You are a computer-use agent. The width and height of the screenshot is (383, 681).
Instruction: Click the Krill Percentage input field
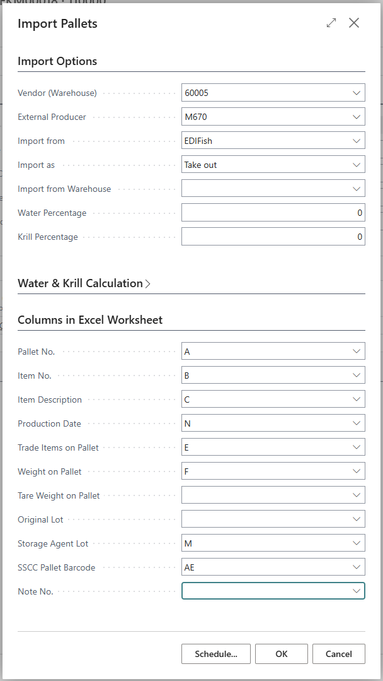(x=273, y=237)
